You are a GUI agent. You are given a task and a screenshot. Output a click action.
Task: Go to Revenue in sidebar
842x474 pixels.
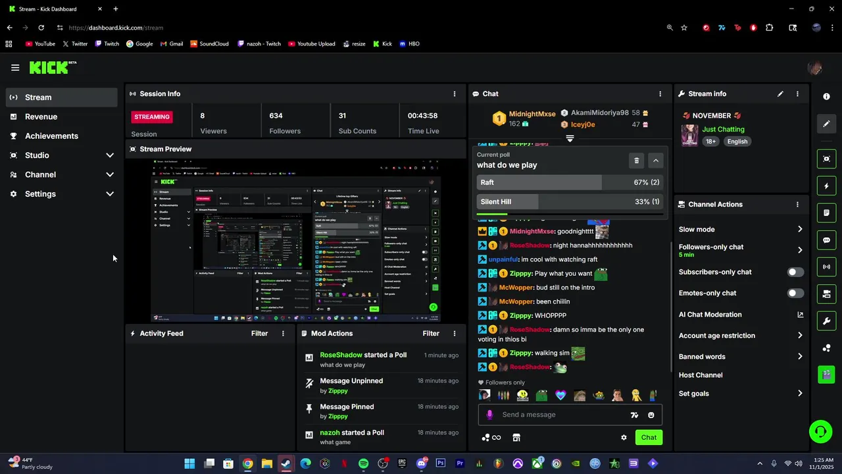[62, 117]
